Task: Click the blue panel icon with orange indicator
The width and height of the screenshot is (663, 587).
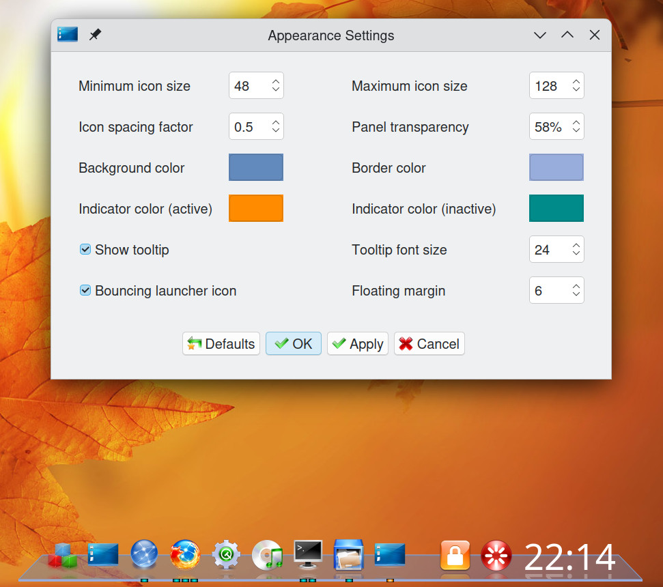Action: [x=390, y=554]
